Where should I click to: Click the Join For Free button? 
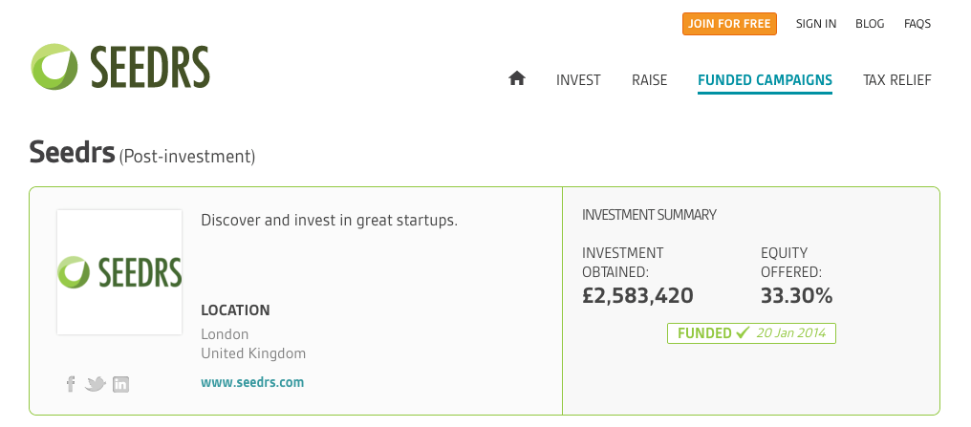coord(729,24)
